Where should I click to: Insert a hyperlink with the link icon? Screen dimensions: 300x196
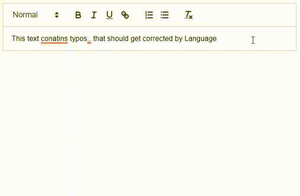[125, 15]
